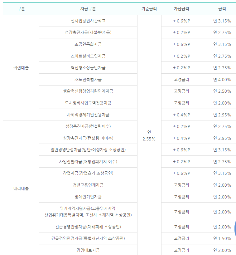236x255 pixels.
Task: Click '연 2.95%' in 사회적경제기업전용자금 row
Action: 222,115
